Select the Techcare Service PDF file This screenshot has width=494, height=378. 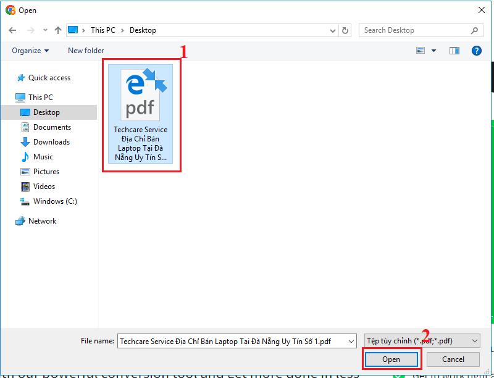(141, 115)
